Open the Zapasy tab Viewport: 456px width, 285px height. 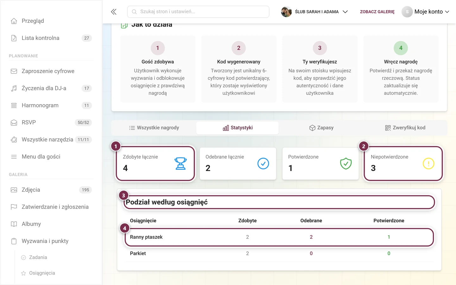(x=321, y=128)
